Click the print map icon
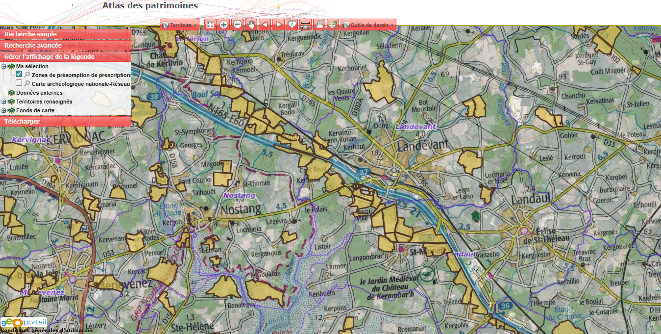 (x=319, y=25)
